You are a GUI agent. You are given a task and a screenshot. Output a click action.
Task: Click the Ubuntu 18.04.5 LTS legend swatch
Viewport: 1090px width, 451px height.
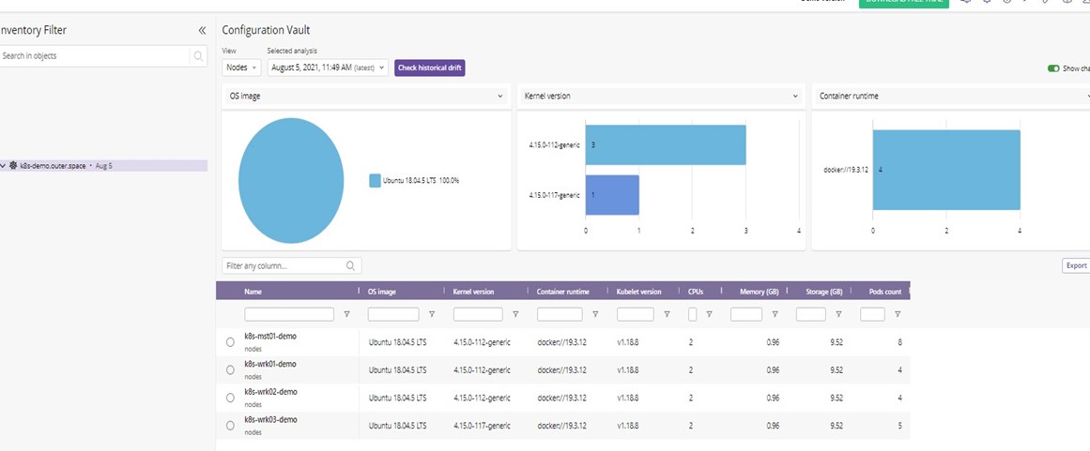tap(375, 180)
